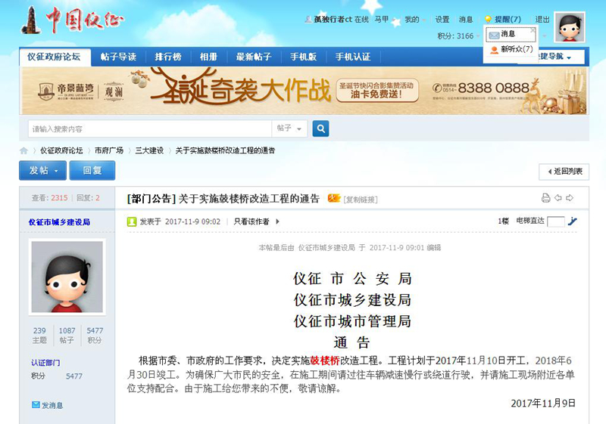Open the 我的 dropdown menu
The width and height of the screenshot is (606, 424).
click(415, 20)
